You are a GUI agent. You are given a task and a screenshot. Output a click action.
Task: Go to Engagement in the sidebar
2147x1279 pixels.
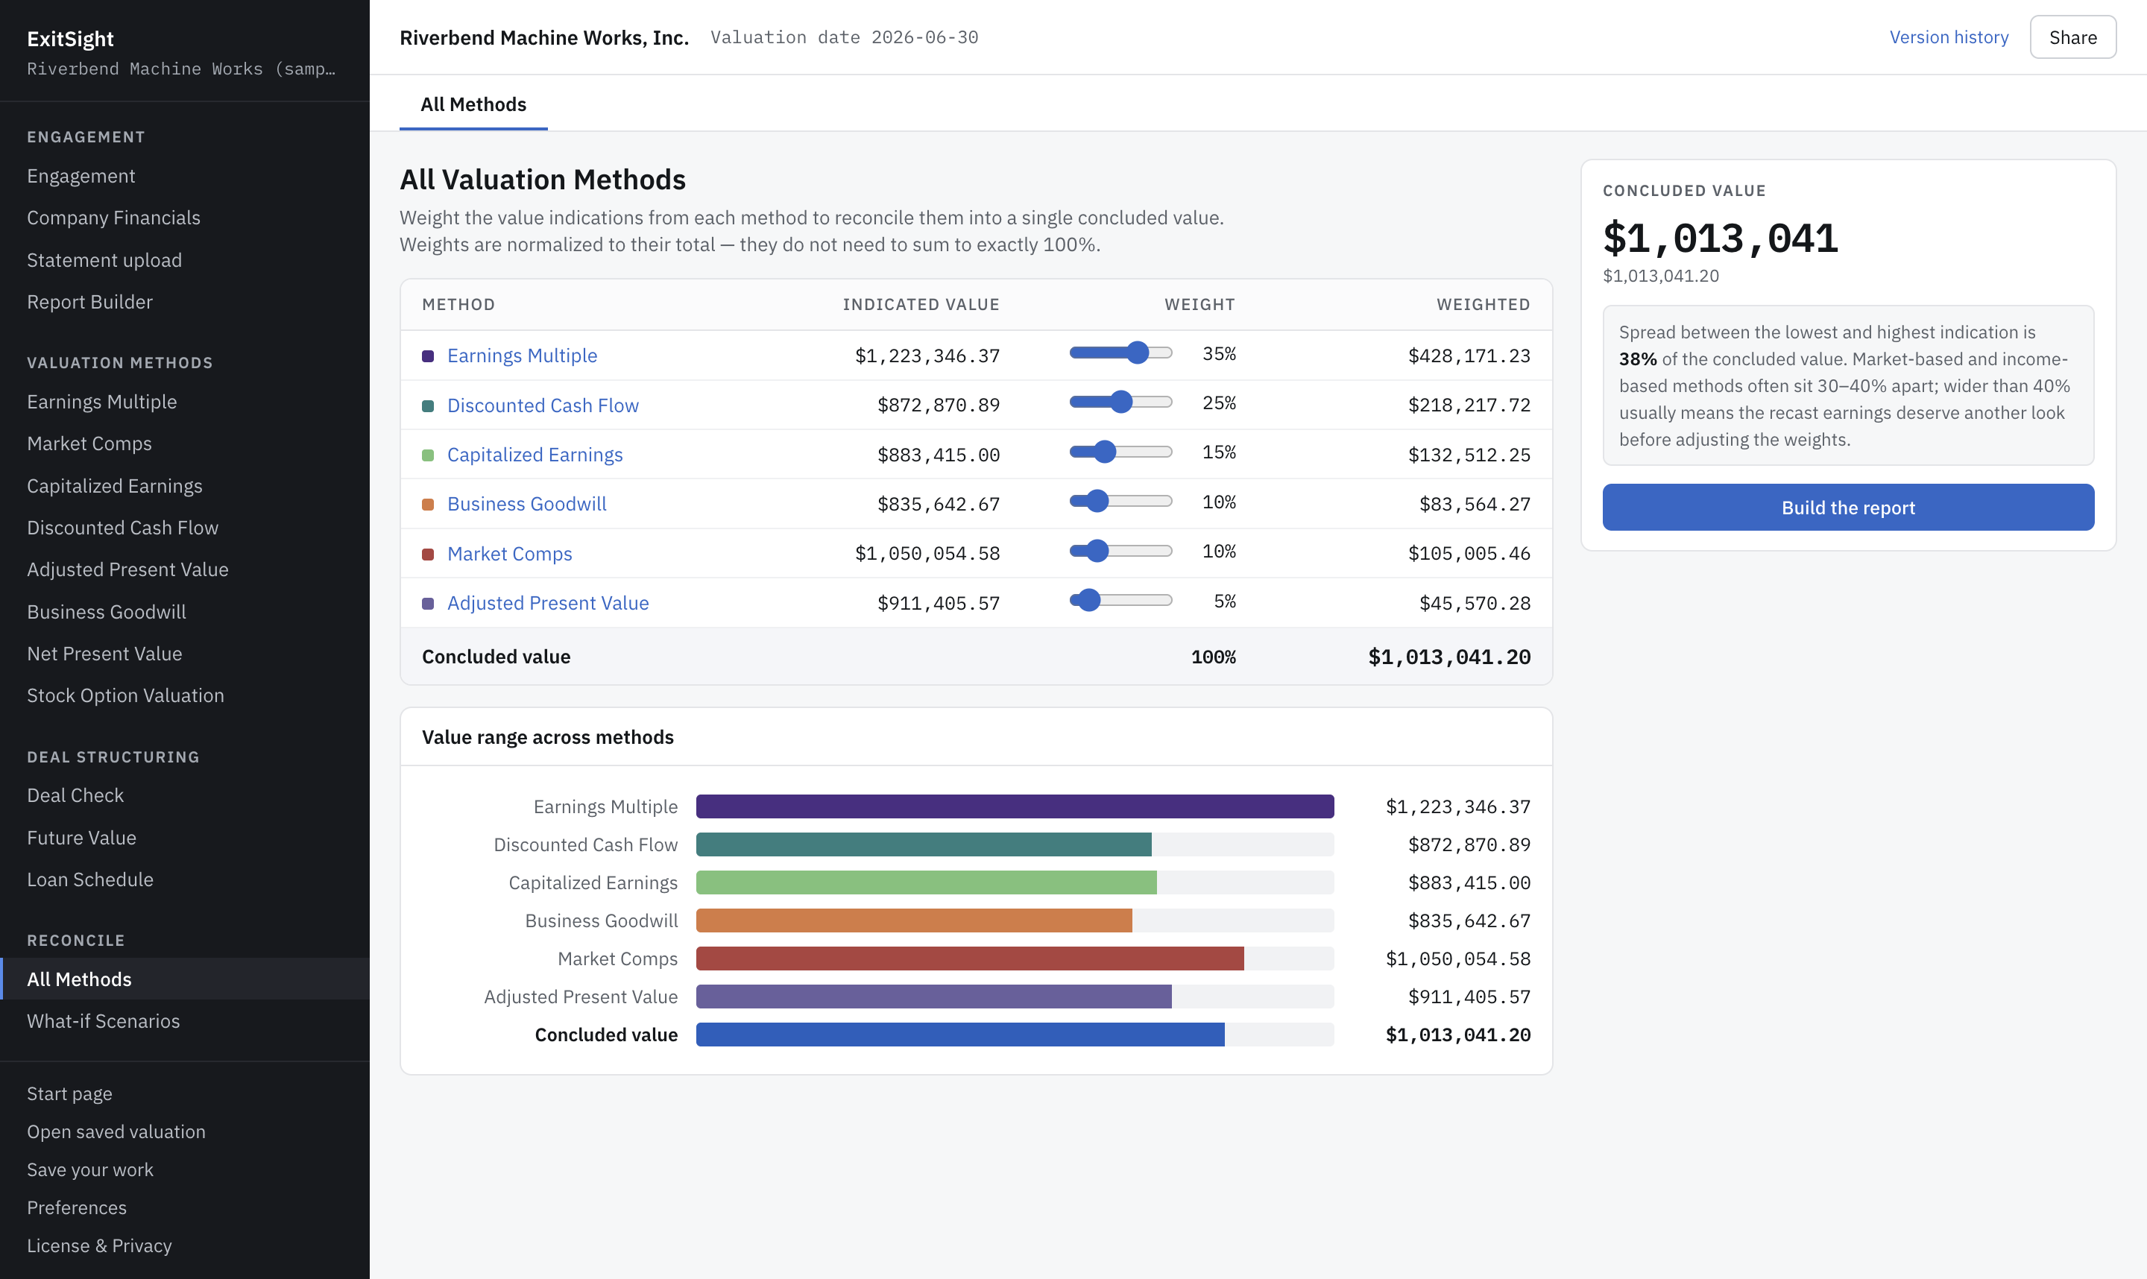184,176
